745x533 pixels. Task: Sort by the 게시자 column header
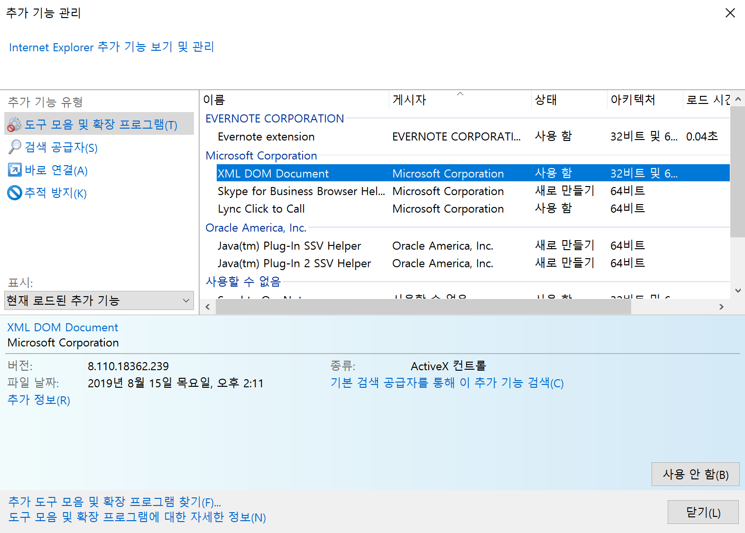click(x=460, y=100)
